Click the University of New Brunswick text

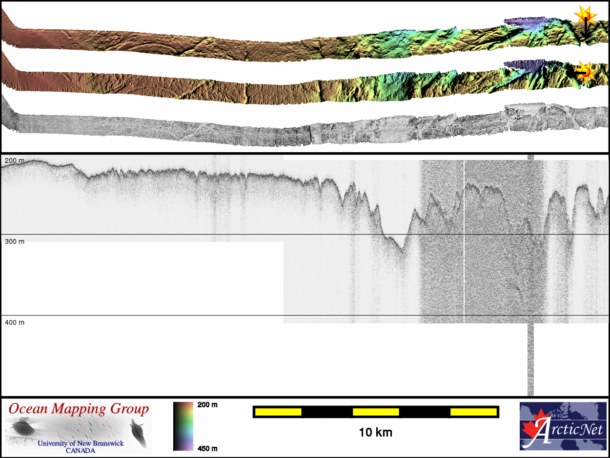(x=81, y=444)
